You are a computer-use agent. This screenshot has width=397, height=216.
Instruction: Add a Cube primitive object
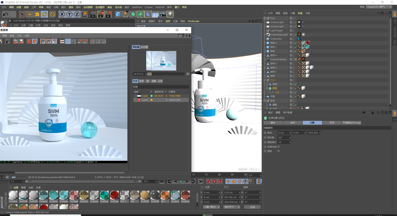pyautogui.click(x=118, y=14)
